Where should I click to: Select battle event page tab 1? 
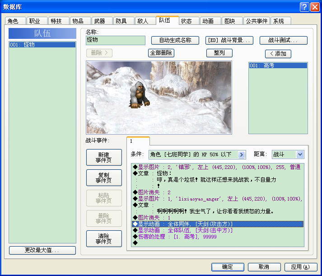click(x=138, y=141)
